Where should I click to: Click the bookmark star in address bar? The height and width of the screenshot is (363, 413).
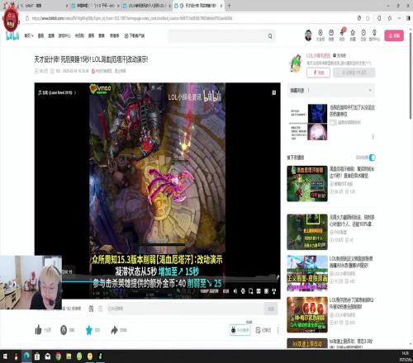tap(368, 18)
